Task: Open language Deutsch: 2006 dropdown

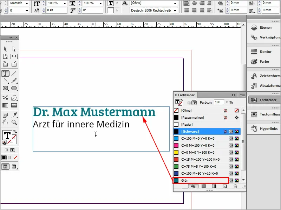Action: (x=175, y=10)
